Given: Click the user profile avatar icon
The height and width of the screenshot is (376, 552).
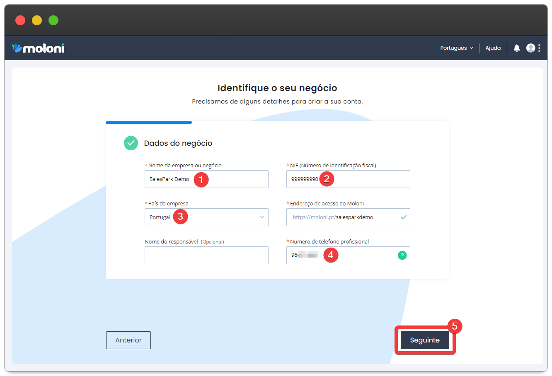Looking at the screenshot, I should point(530,48).
